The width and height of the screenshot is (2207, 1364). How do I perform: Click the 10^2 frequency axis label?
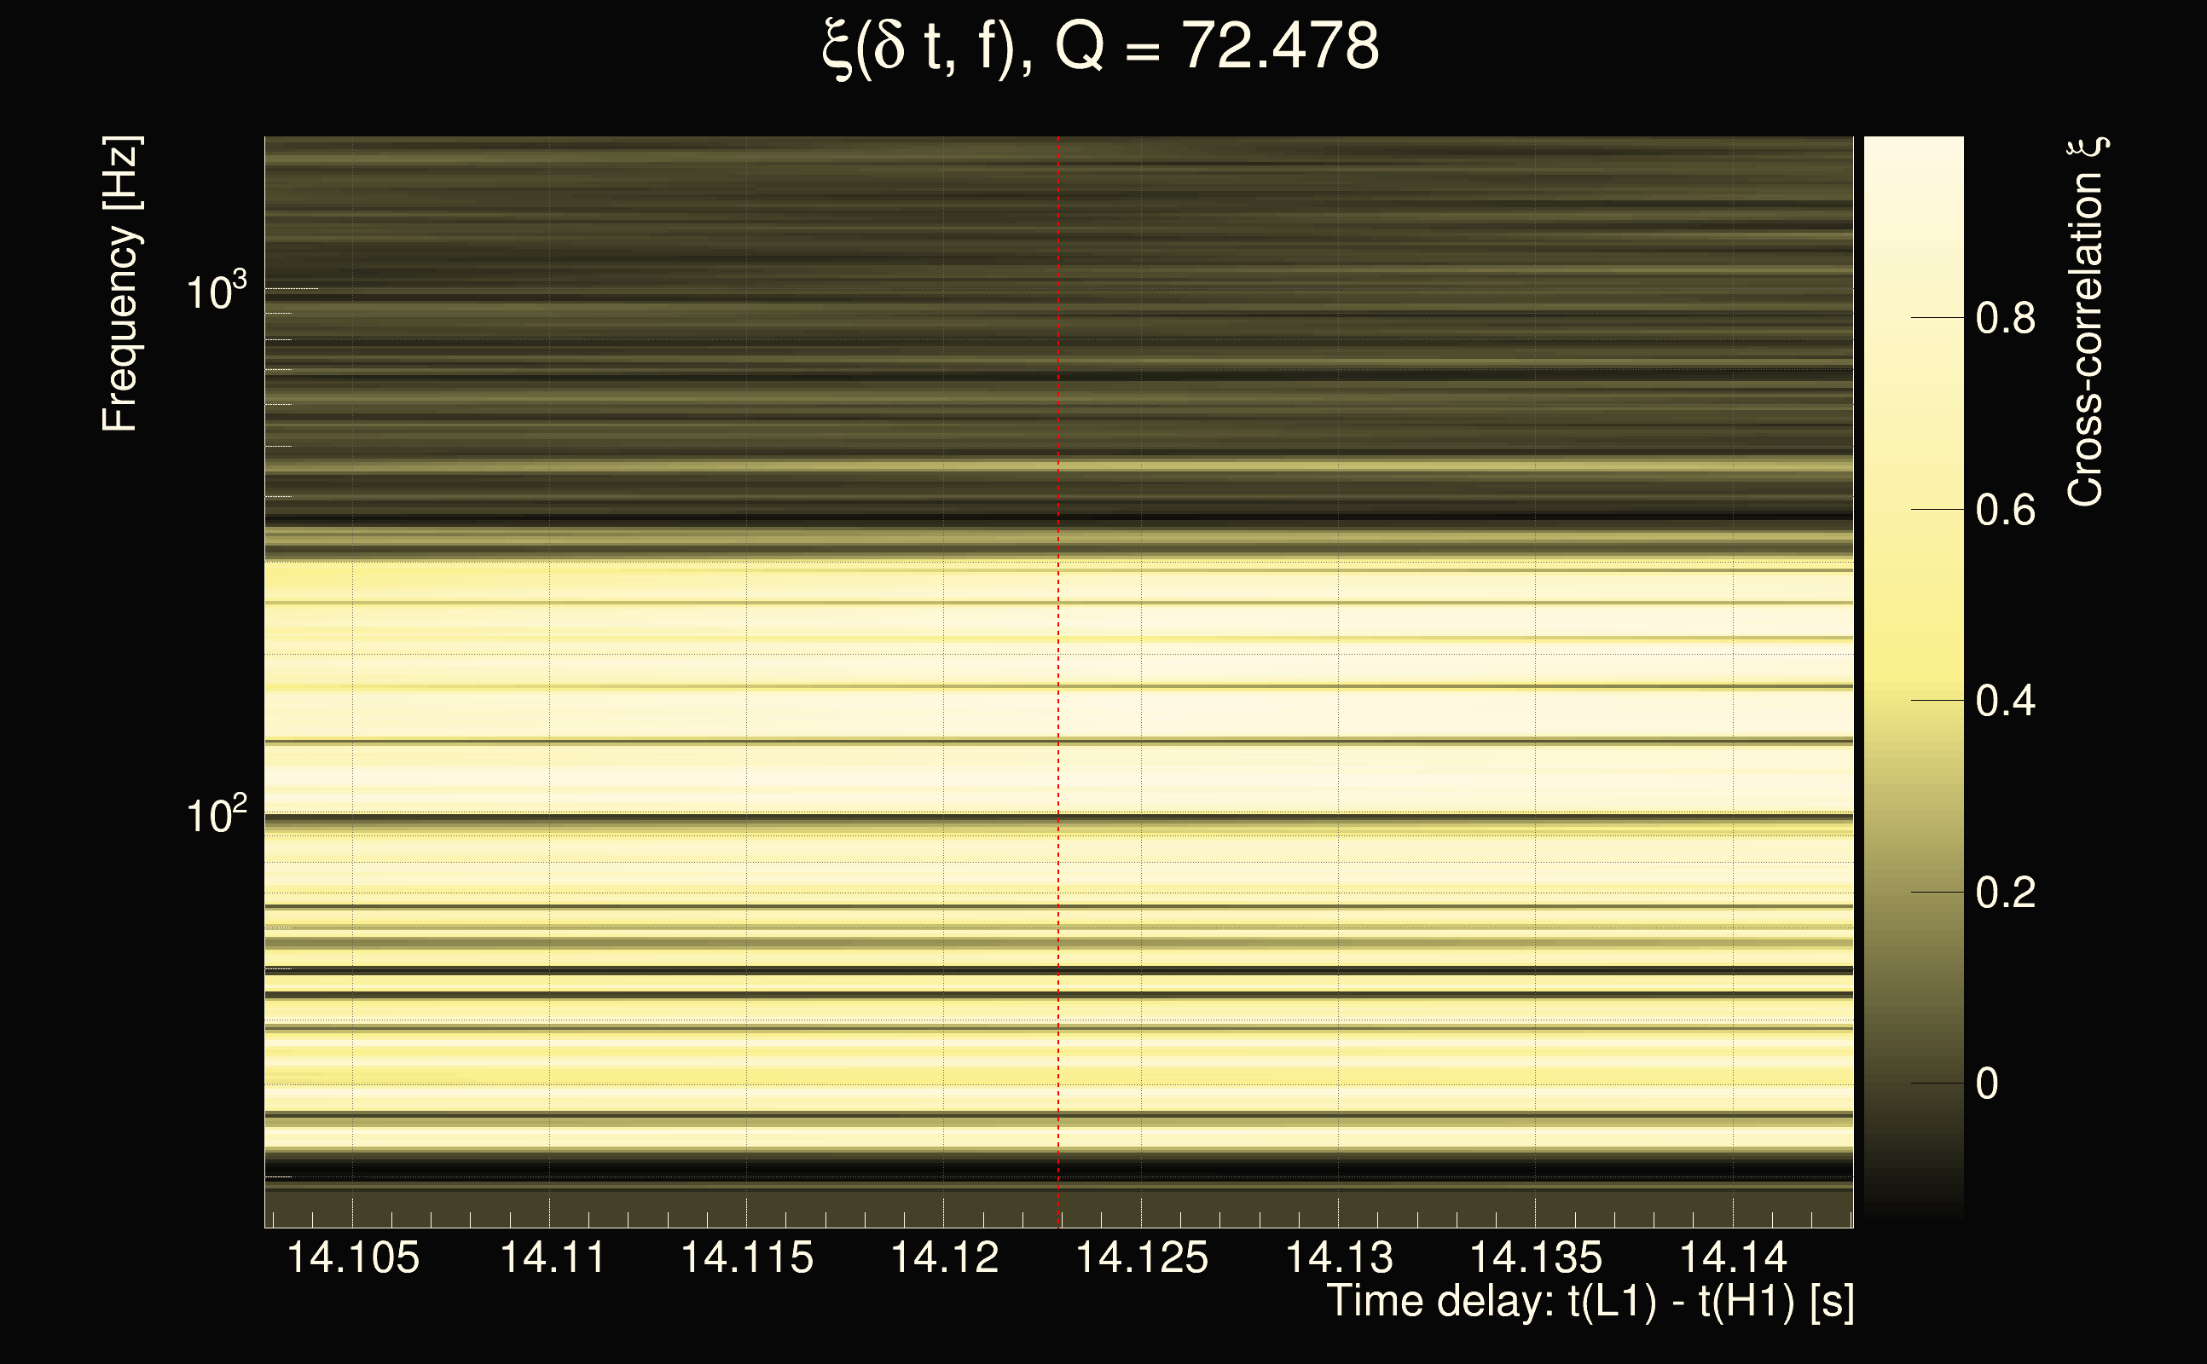click(x=215, y=816)
